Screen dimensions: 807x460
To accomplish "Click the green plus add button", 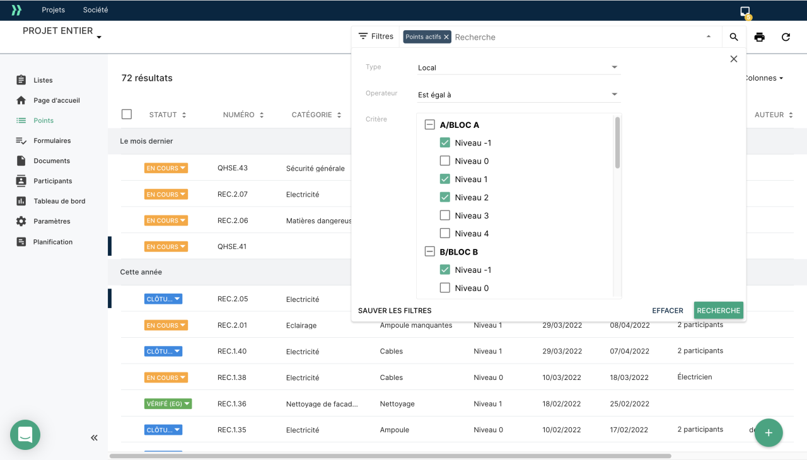I will pyautogui.click(x=768, y=433).
